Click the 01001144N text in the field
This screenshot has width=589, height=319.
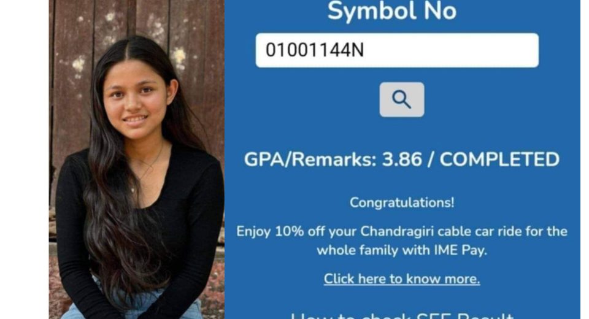tap(314, 50)
